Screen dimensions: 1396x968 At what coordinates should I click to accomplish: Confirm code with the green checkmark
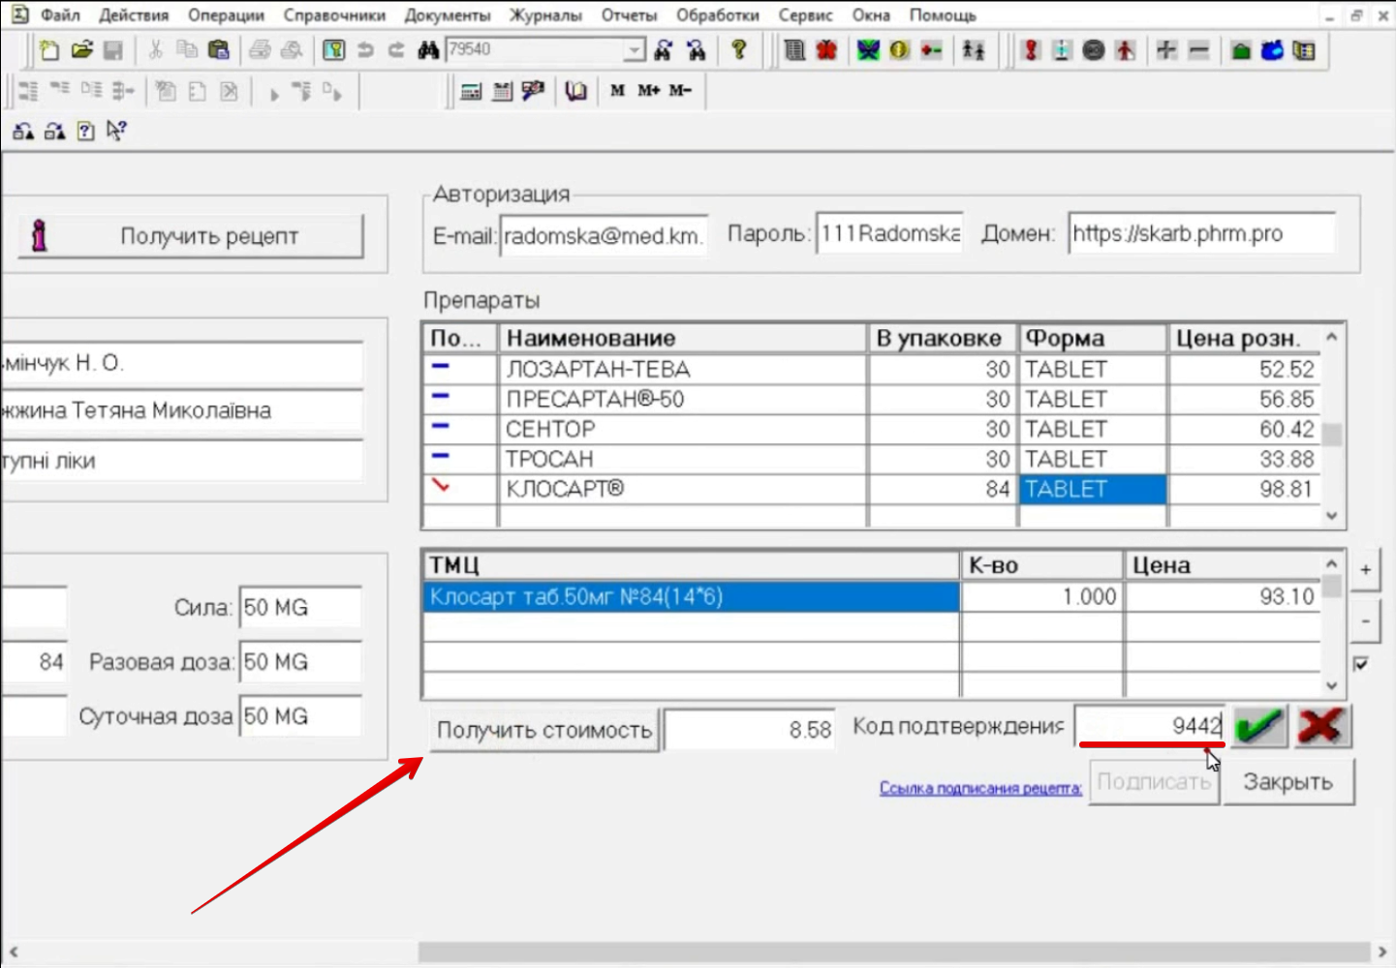click(1260, 726)
